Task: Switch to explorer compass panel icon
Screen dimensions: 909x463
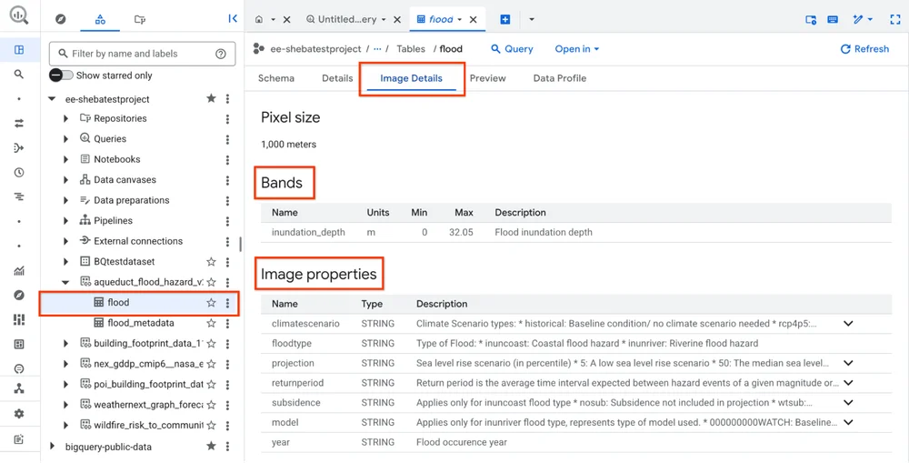Action: pyautogui.click(x=60, y=19)
